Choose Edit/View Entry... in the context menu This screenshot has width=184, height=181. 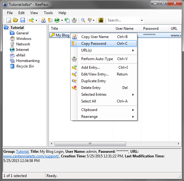(x=104, y=74)
